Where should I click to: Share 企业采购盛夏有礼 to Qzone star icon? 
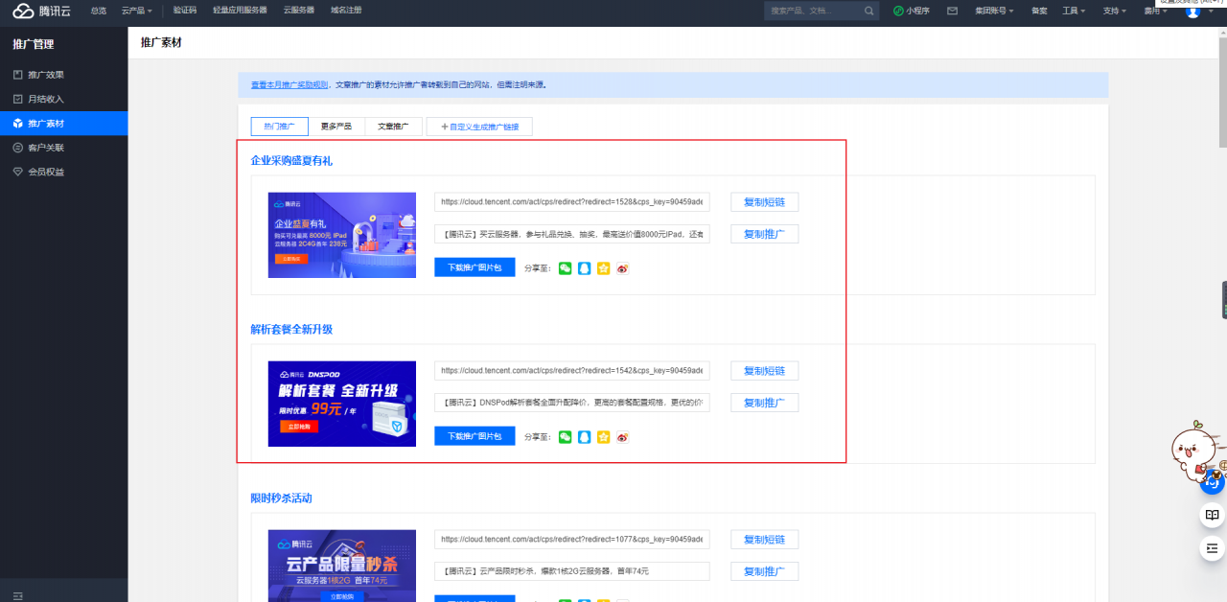point(604,268)
